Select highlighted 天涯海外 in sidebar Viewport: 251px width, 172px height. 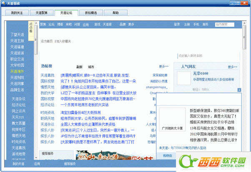[x=17, y=71]
